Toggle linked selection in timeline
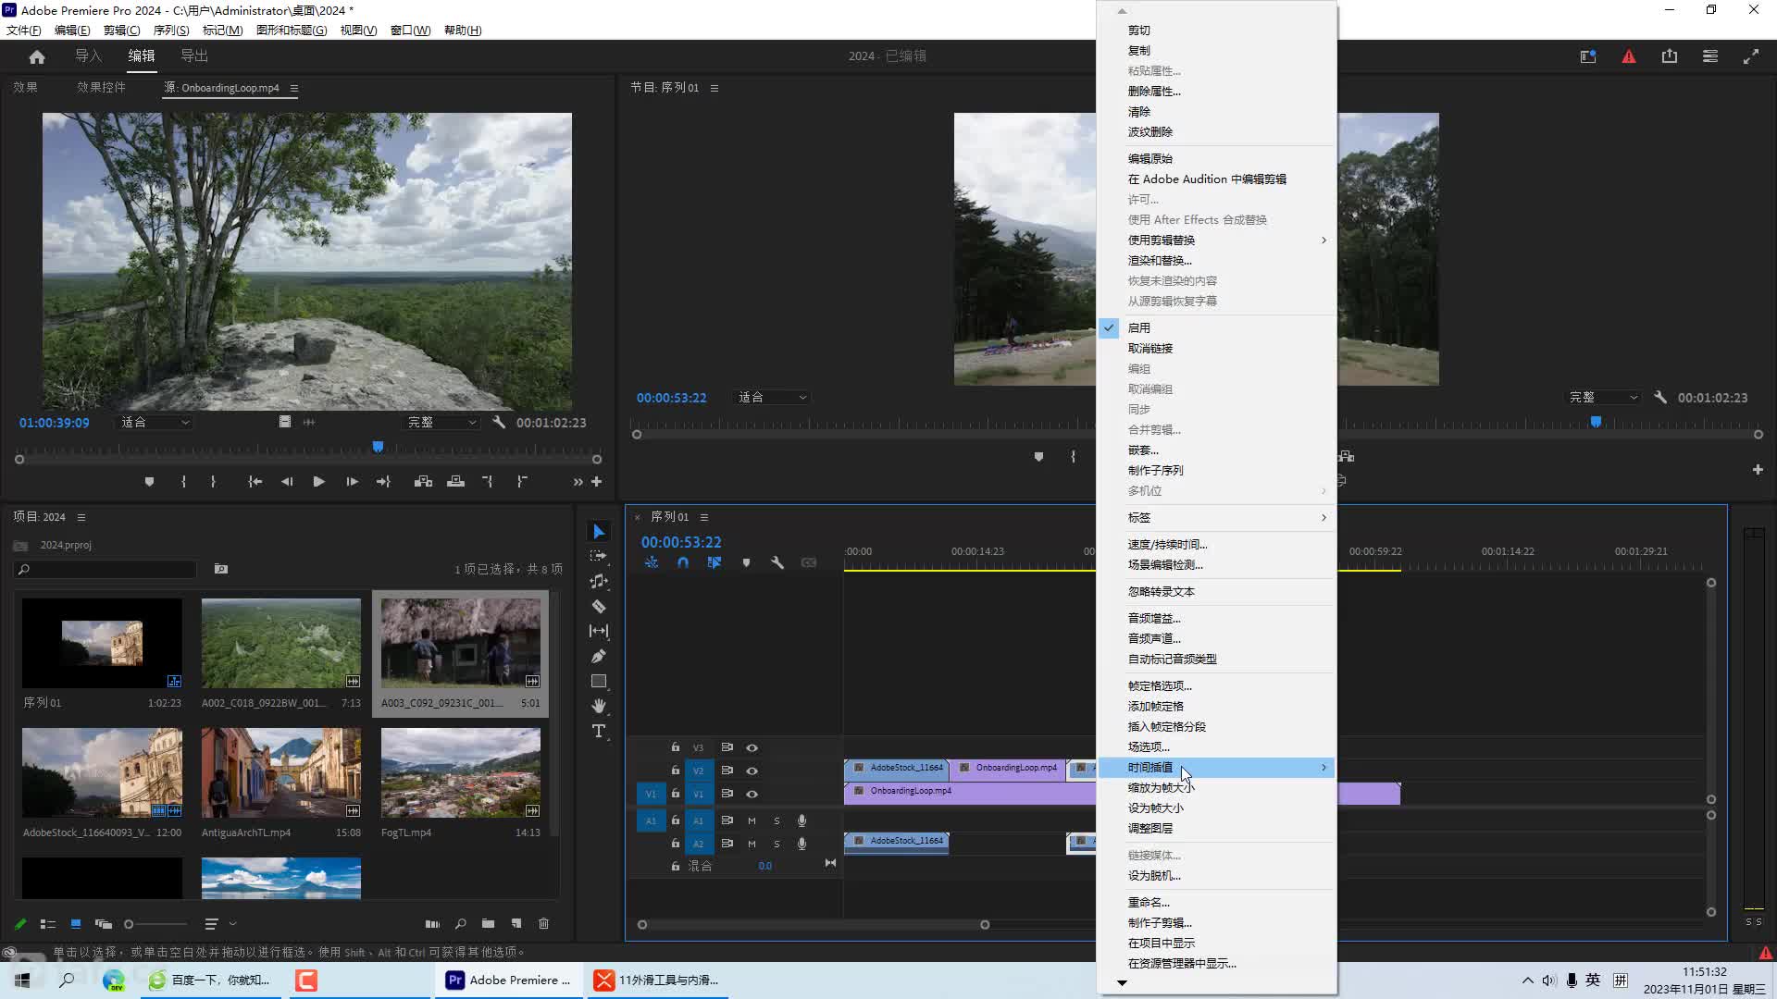 pos(714,562)
